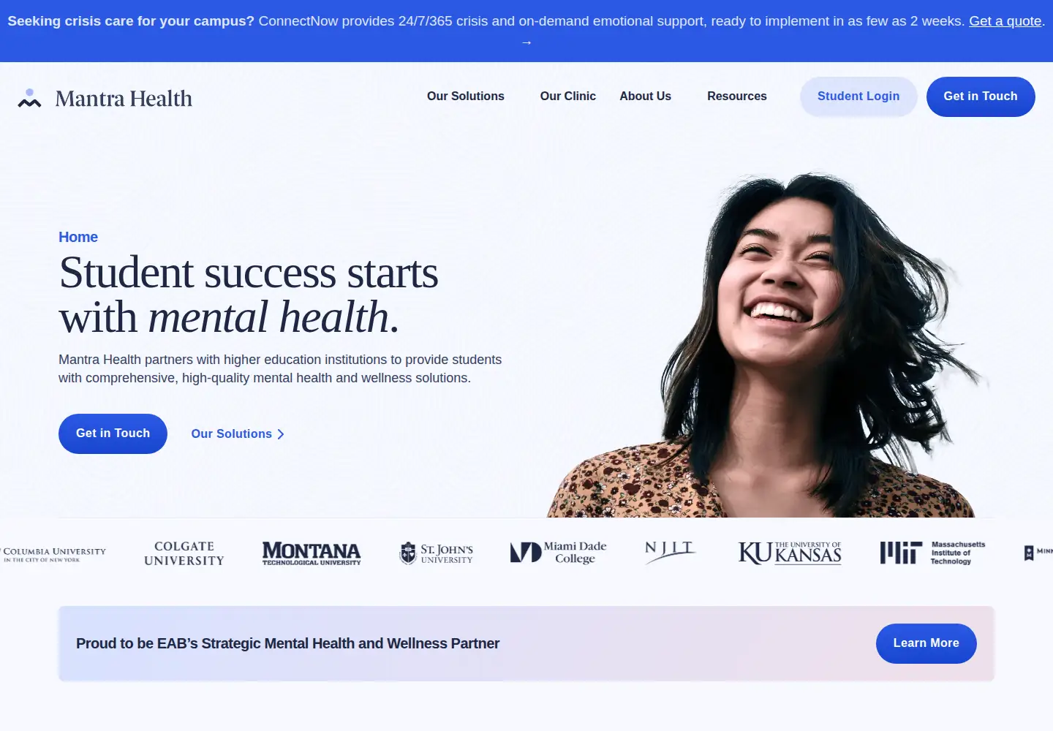1053x731 pixels.
Task: Open the Resources menu
Action: pyautogui.click(x=737, y=96)
